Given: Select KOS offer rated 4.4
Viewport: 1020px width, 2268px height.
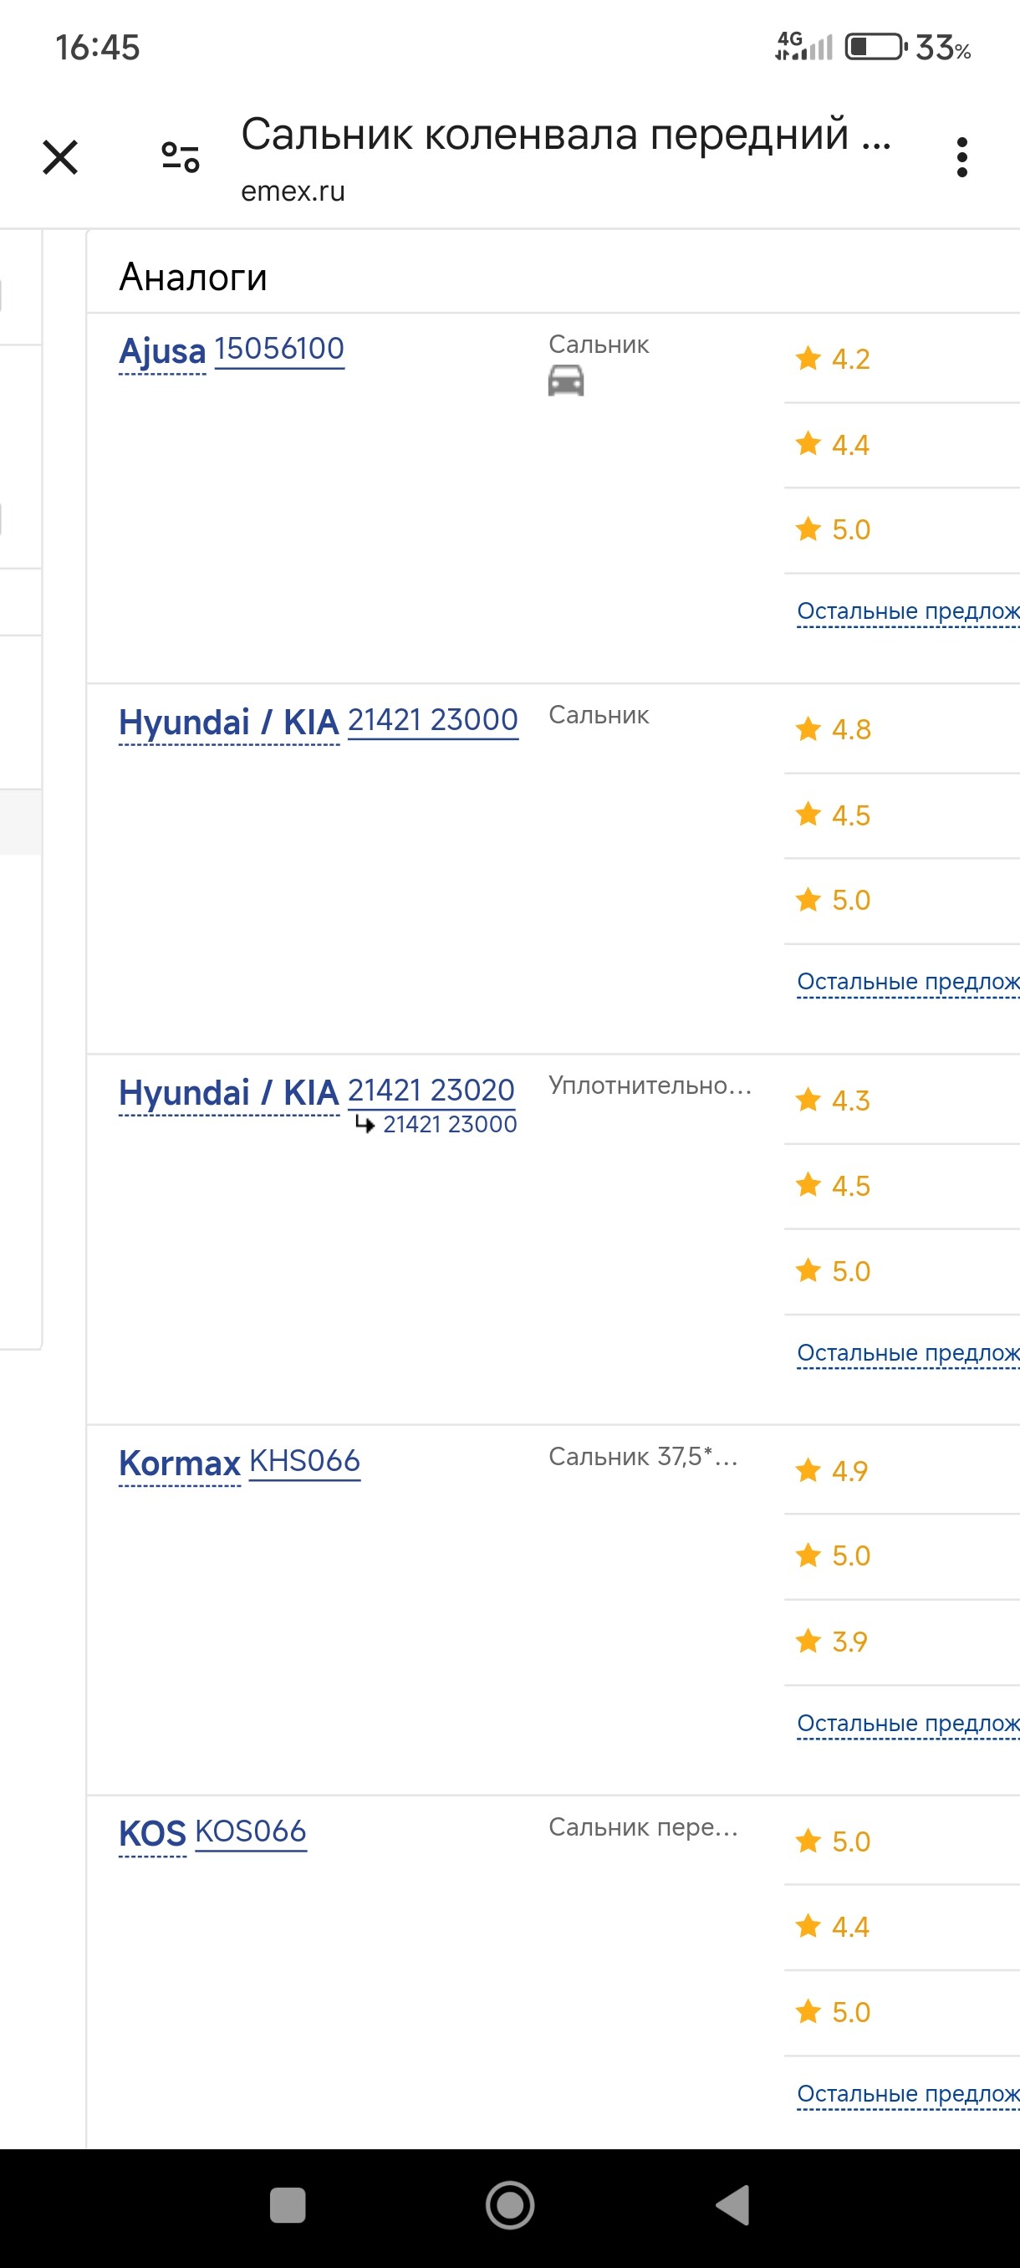Looking at the screenshot, I should point(902,1928).
